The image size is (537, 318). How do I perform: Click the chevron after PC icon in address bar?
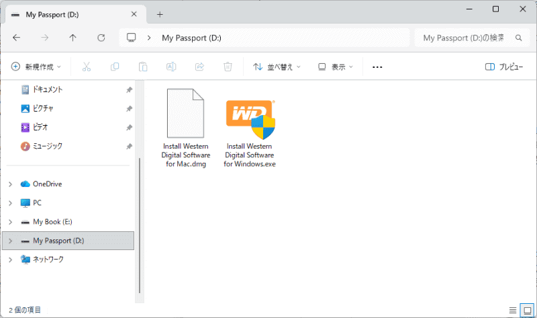coord(149,38)
